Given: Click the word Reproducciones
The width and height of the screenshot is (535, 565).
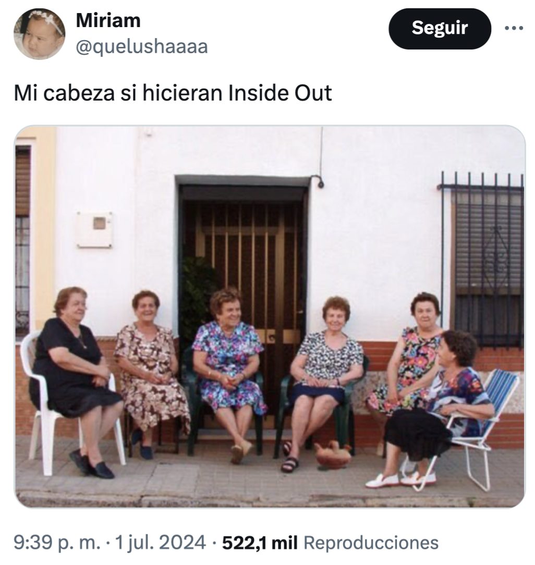Looking at the screenshot, I should click(x=371, y=542).
